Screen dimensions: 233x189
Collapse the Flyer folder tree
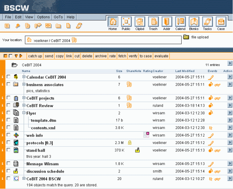tap(24, 113)
